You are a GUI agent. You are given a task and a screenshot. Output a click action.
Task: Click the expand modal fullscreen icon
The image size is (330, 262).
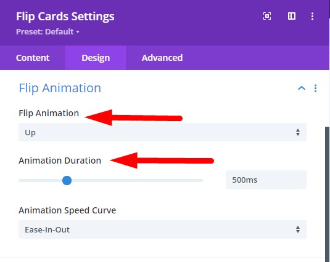click(267, 16)
